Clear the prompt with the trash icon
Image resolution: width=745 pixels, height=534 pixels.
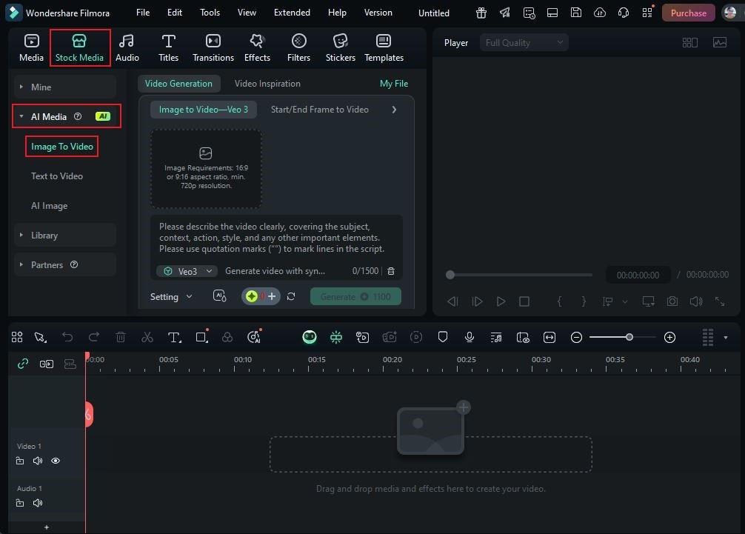coord(390,271)
